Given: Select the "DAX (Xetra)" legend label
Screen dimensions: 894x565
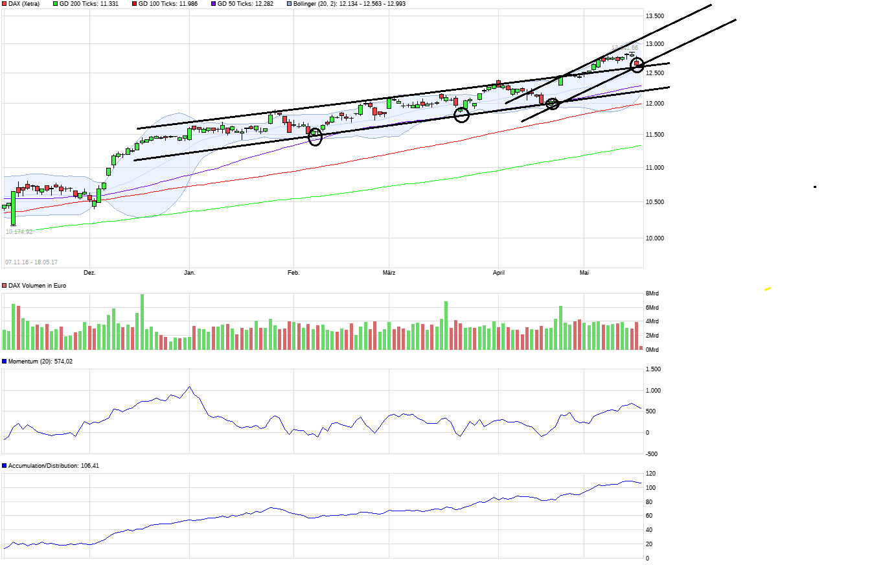Looking at the screenshot, I should [x=24, y=4].
